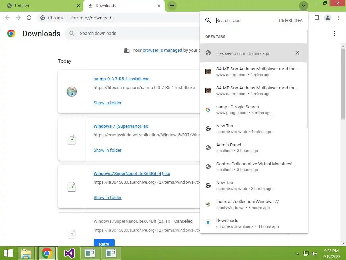Select Downloads entry in open tabs list
Viewport: 346px width, 260px height.
click(253, 223)
